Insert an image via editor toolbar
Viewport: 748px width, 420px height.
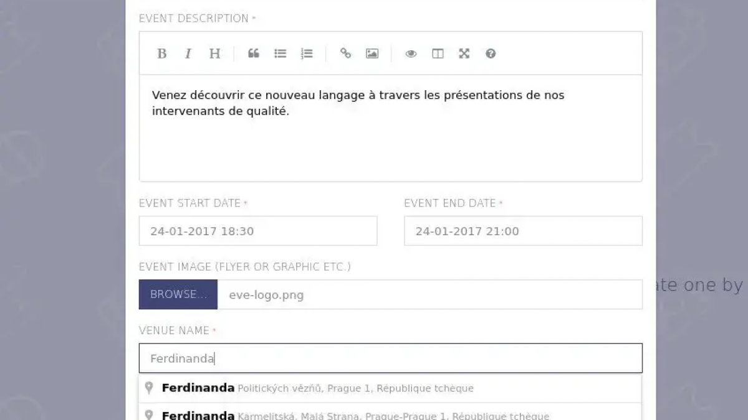point(372,54)
